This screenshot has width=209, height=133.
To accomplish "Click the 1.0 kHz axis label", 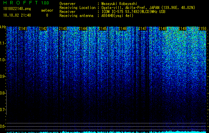I will coord(3,60).
